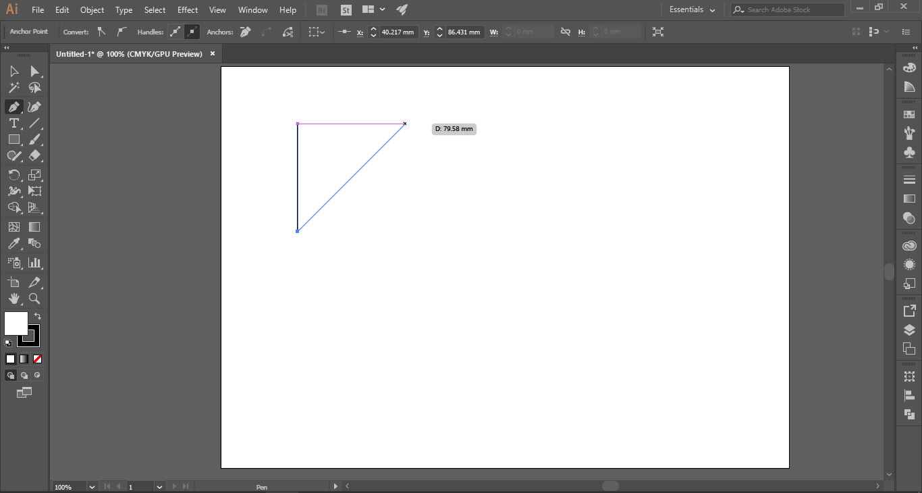Open the Object menu
This screenshot has height=493, width=922.
pos(92,9)
